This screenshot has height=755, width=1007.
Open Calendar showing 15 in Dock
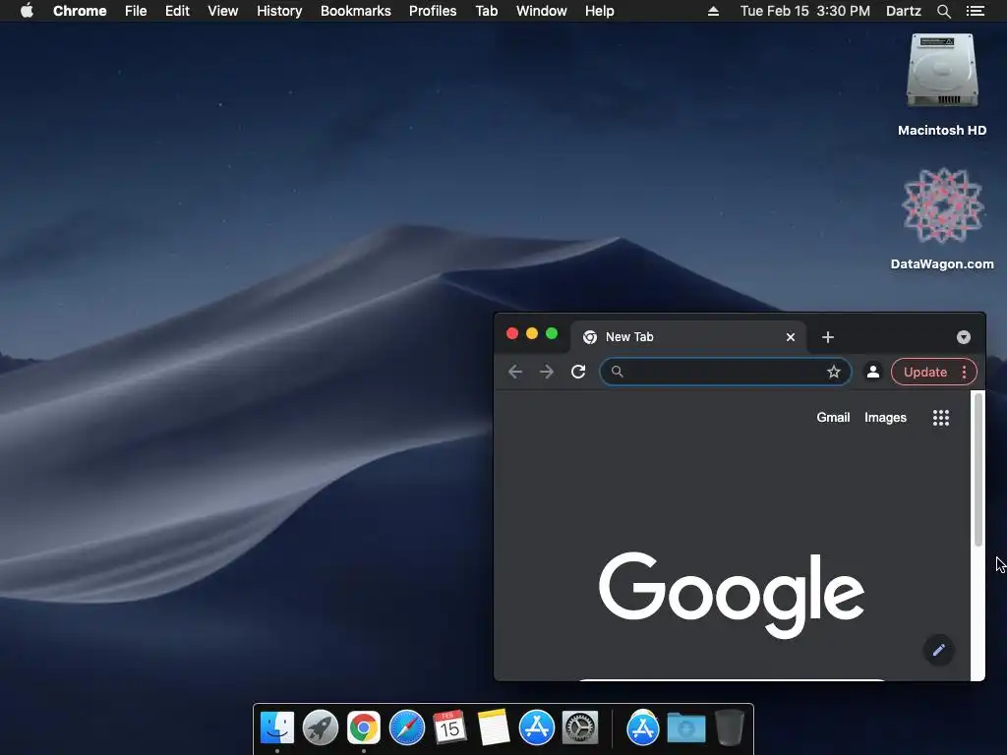(x=449, y=727)
